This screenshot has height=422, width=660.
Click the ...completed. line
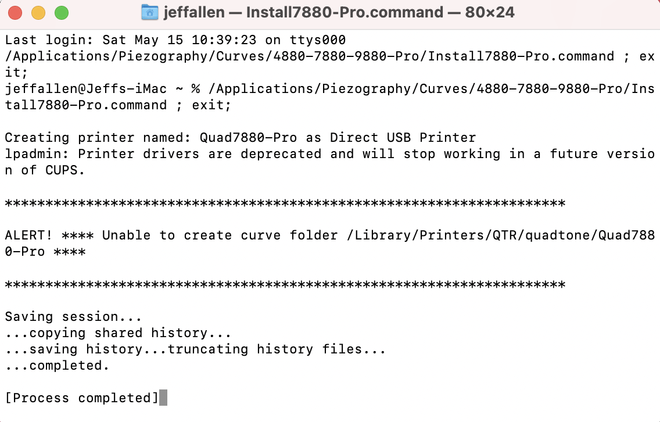(58, 366)
